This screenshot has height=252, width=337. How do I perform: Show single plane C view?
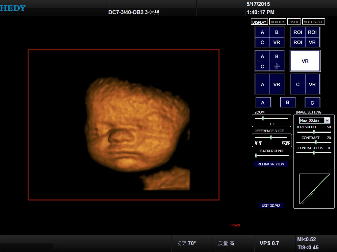313,102
